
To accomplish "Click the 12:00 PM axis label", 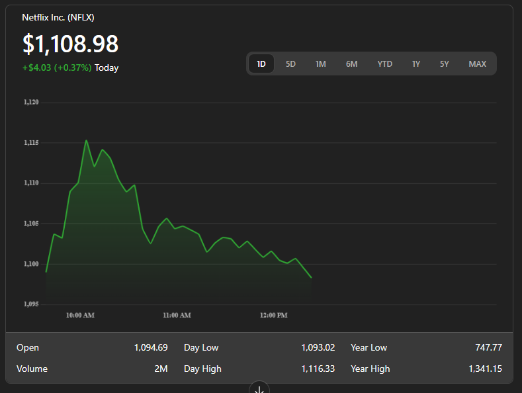I will tap(274, 315).
